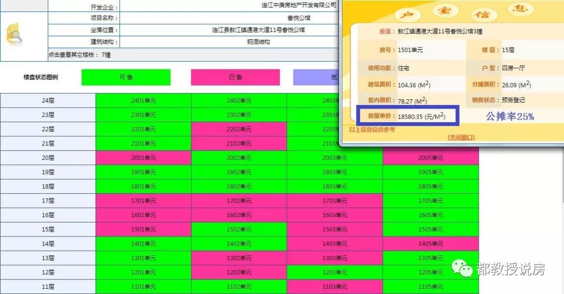Click unit 2101单元
This screenshot has height=294, width=564.
(x=144, y=144)
